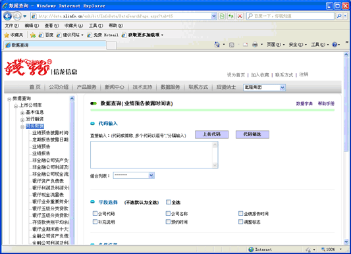Collapse the 数据查询 tree root
Viewport: 351px width, 254px height.
click(x=9, y=99)
